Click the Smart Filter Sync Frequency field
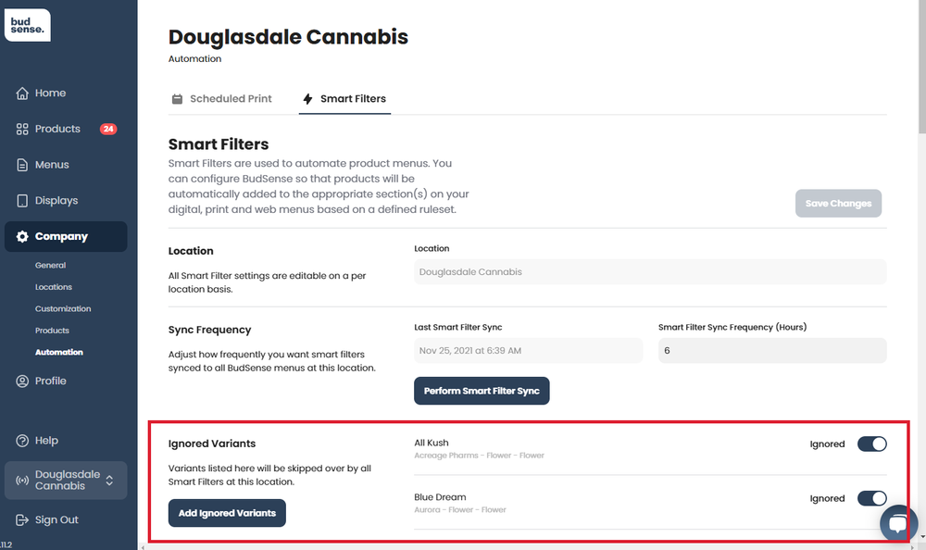The width and height of the screenshot is (926, 550). [x=772, y=350]
